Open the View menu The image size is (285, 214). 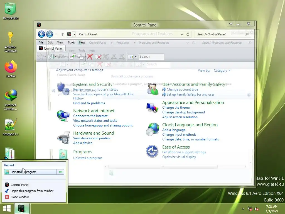coord(60,42)
